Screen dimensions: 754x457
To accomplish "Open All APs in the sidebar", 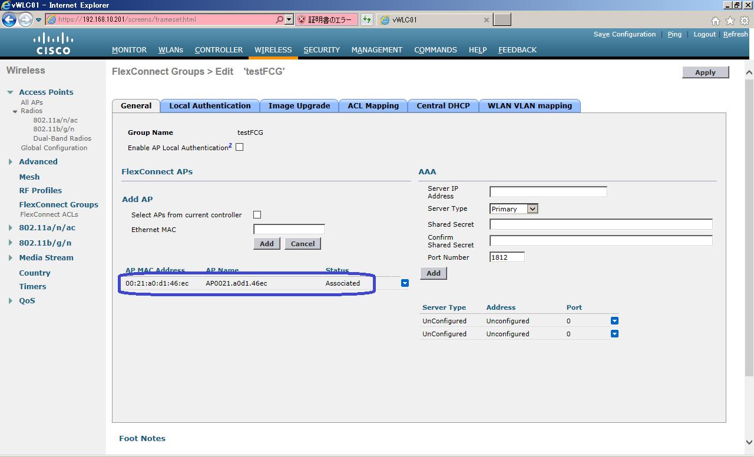I will click(x=32, y=102).
